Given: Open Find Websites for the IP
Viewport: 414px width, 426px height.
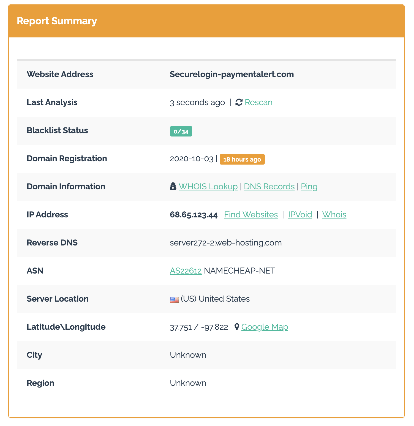Looking at the screenshot, I should (x=251, y=215).
